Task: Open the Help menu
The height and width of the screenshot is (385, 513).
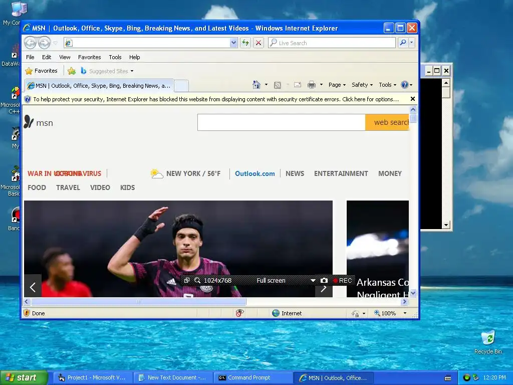Action: pos(134,57)
